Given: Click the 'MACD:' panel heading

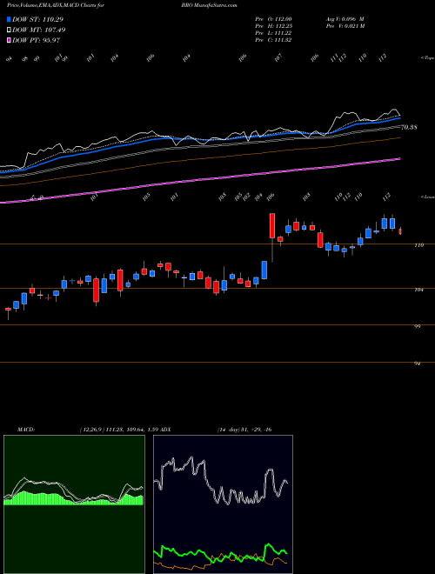Looking at the screenshot, I should pyautogui.click(x=25, y=430).
